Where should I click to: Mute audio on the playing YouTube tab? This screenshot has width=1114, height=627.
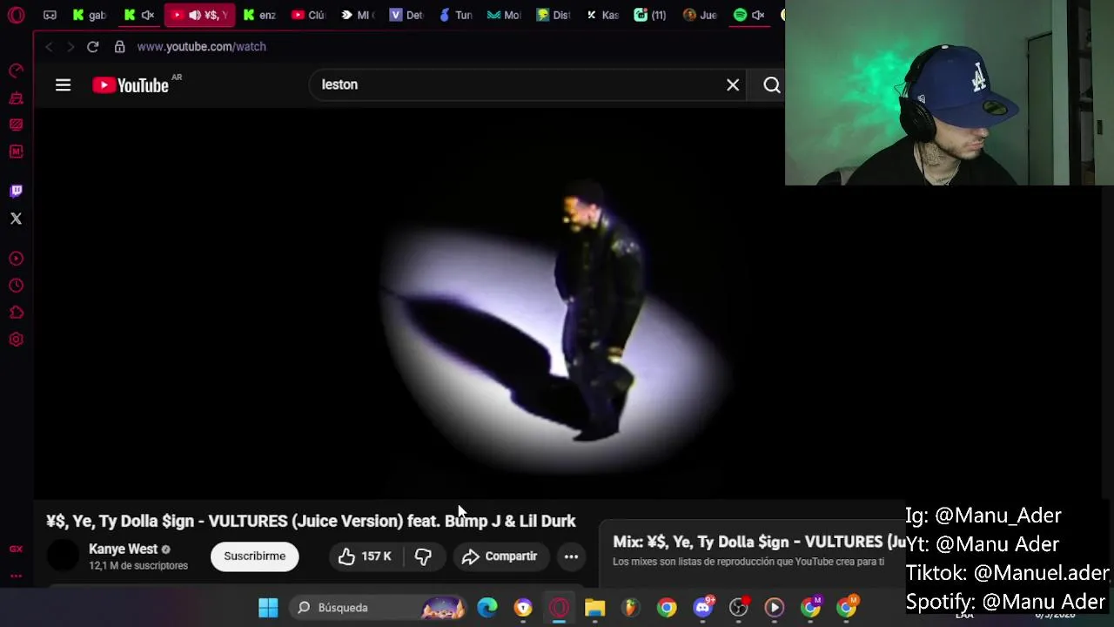coord(195,15)
